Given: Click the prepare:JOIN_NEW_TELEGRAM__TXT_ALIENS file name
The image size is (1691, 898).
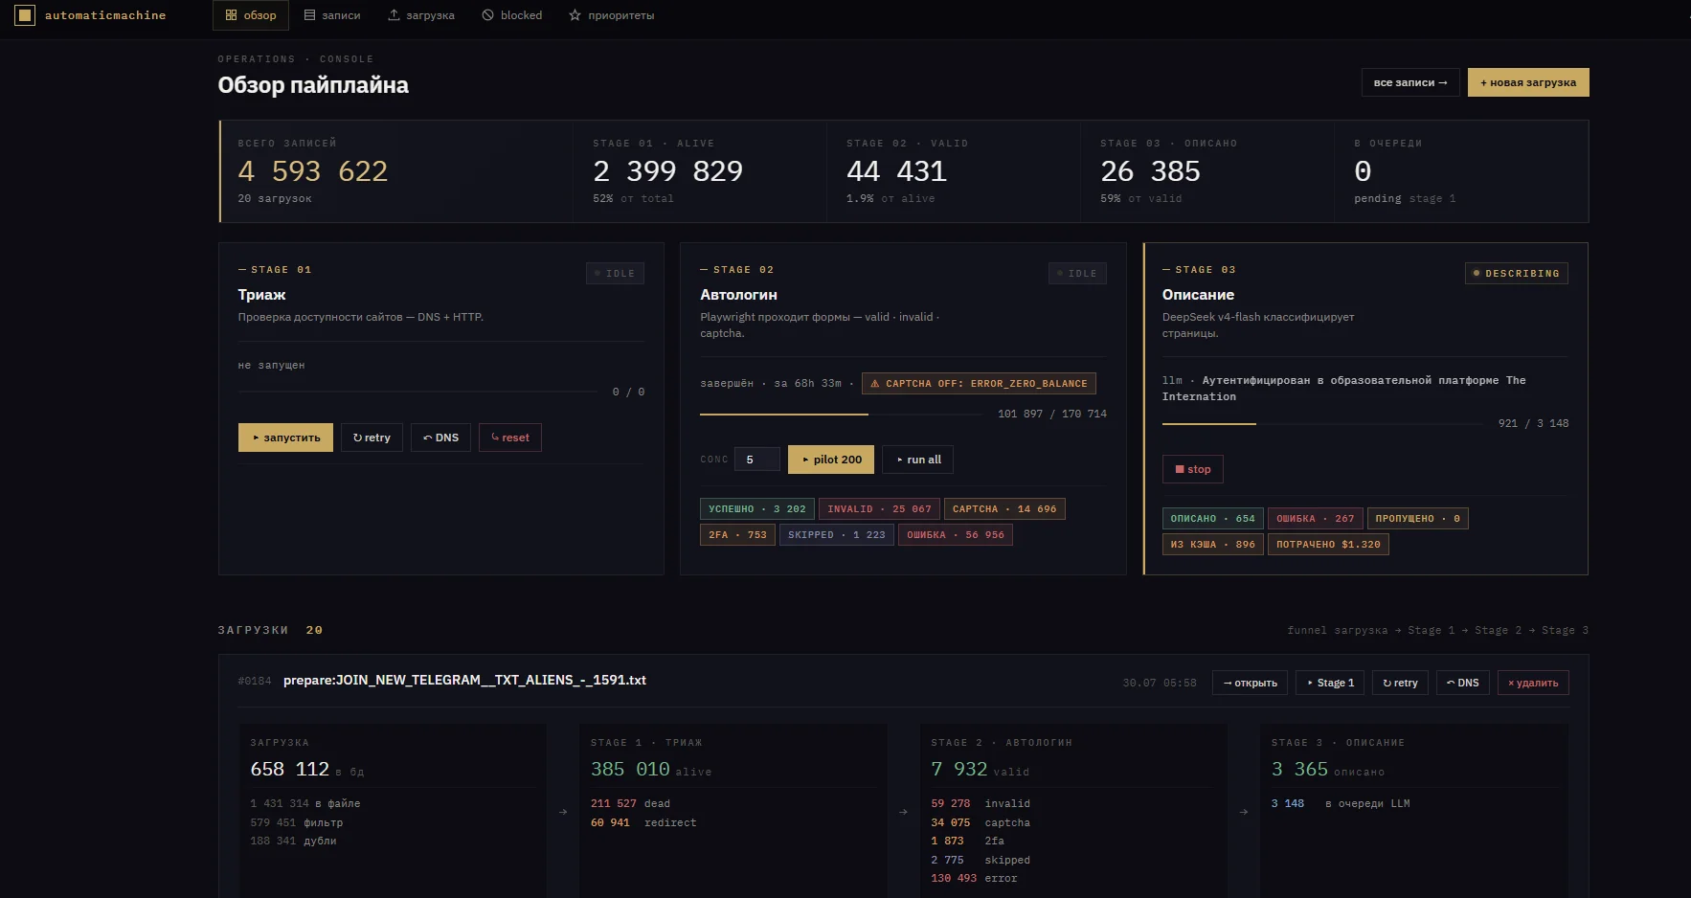Looking at the screenshot, I should (x=464, y=681).
